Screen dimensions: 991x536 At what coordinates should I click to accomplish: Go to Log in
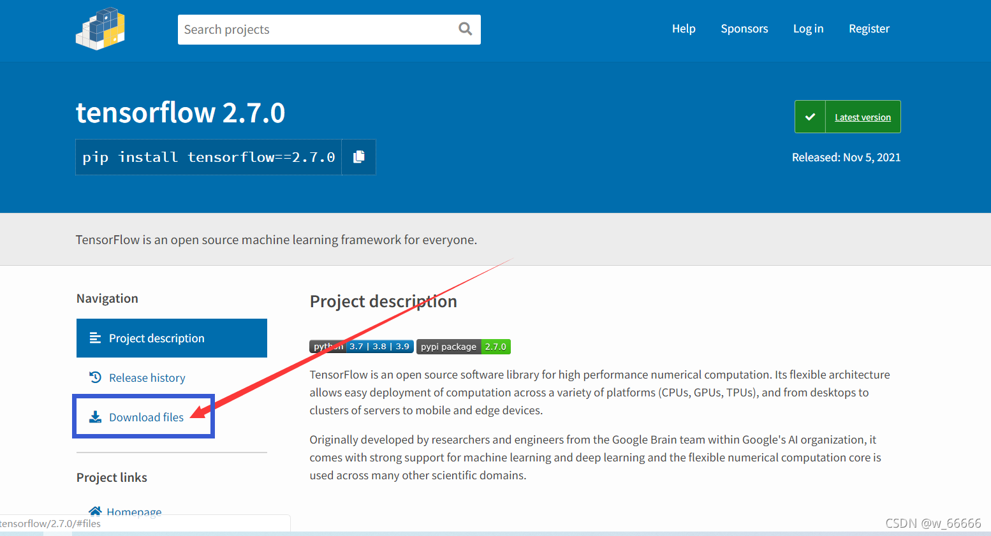808,29
